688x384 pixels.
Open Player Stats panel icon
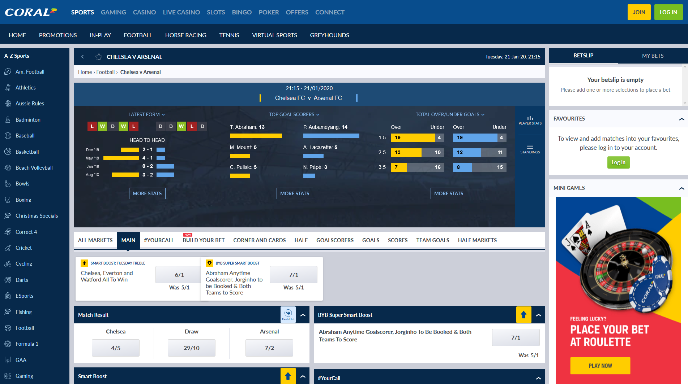(x=530, y=120)
